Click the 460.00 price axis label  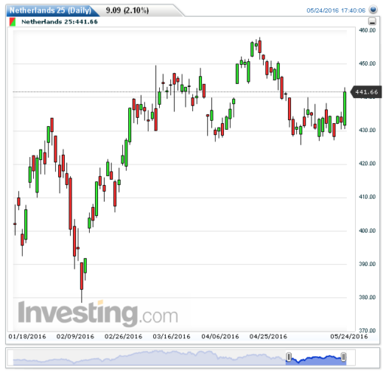[x=367, y=30]
